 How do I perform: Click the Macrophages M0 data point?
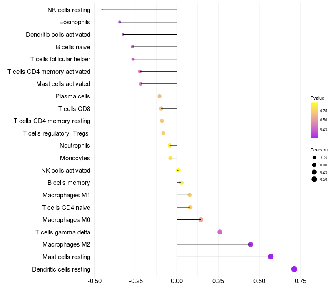[x=201, y=220]
